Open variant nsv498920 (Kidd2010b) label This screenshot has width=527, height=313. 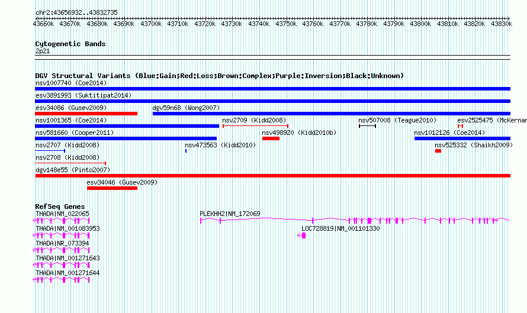[299, 133]
